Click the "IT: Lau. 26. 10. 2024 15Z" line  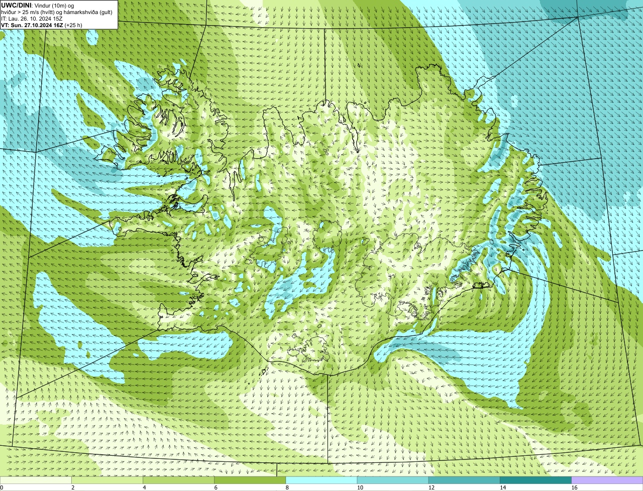pos(32,19)
